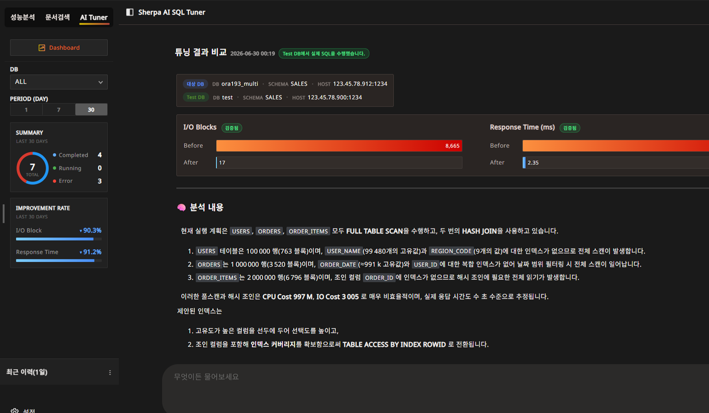The width and height of the screenshot is (709, 413).
Task: Expand the DB dropdown showing ALL
Action: 59,82
